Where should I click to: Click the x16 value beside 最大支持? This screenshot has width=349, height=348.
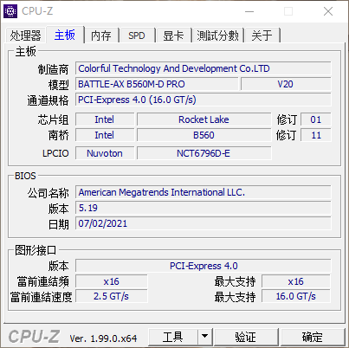click(x=296, y=281)
